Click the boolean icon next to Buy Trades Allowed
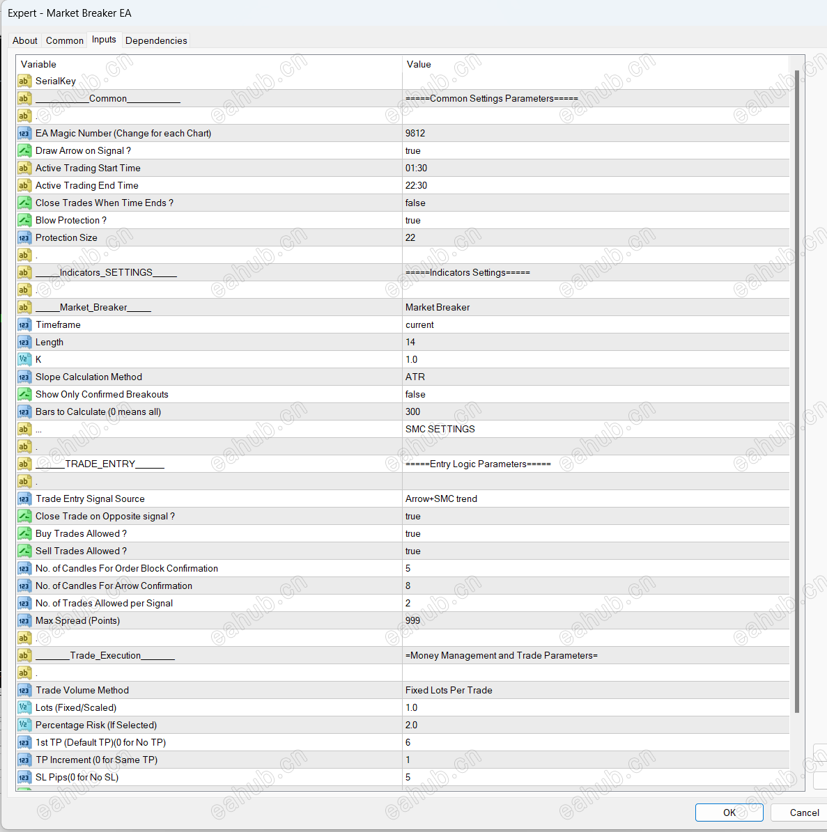The width and height of the screenshot is (827, 832). click(x=24, y=533)
